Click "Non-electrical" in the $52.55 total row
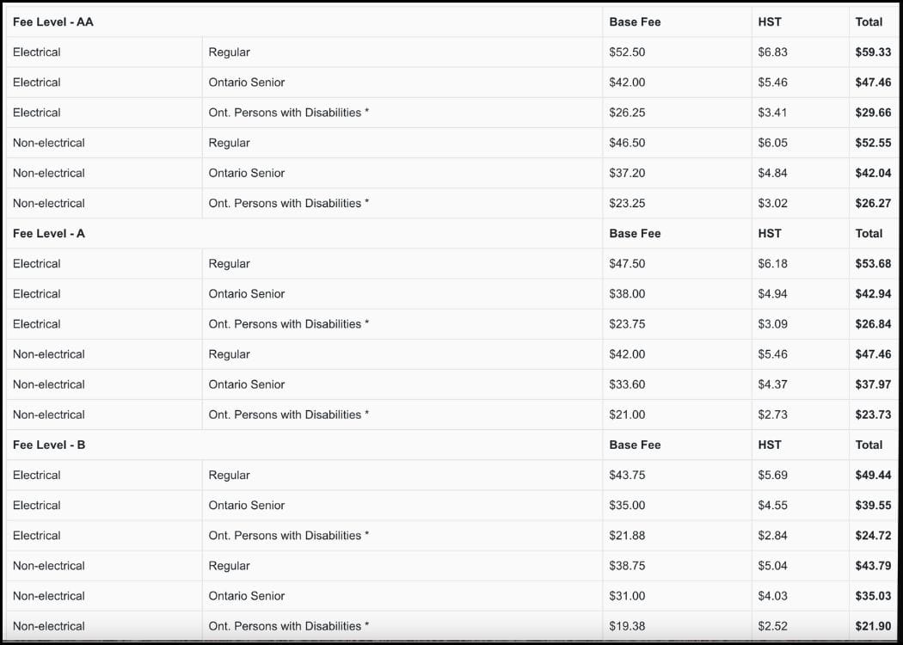Image resolution: width=903 pixels, height=645 pixels. click(48, 143)
